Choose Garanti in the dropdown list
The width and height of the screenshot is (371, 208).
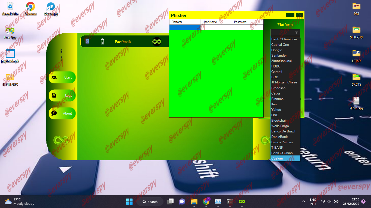pyautogui.click(x=285, y=72)
